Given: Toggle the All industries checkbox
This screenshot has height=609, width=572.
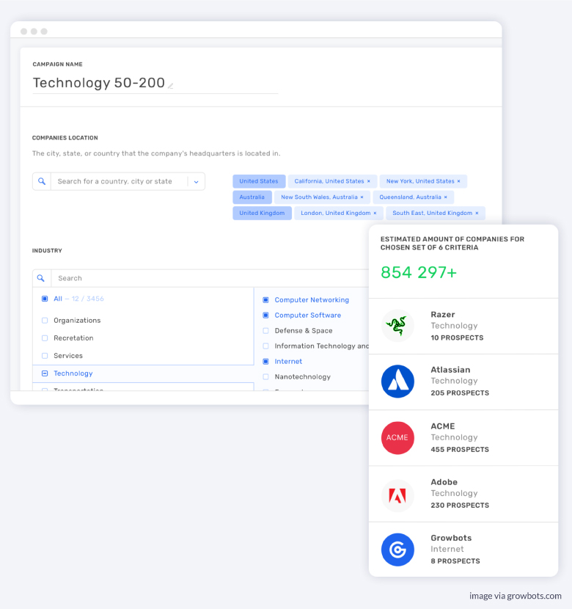Looking at the screenshot, I should [45, 299].
